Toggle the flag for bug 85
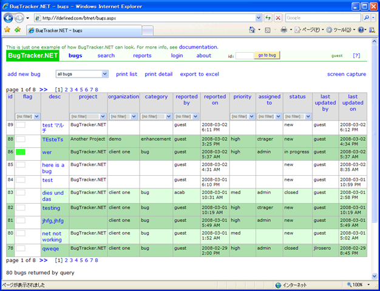The height and width of the screenshot is (291, 380). (x=21, y=165)
